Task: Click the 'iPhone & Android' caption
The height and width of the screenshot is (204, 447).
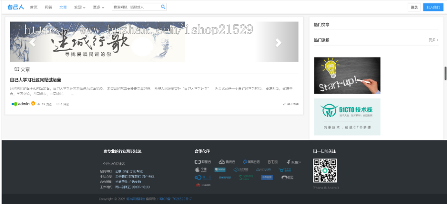Action: (326, 188)
